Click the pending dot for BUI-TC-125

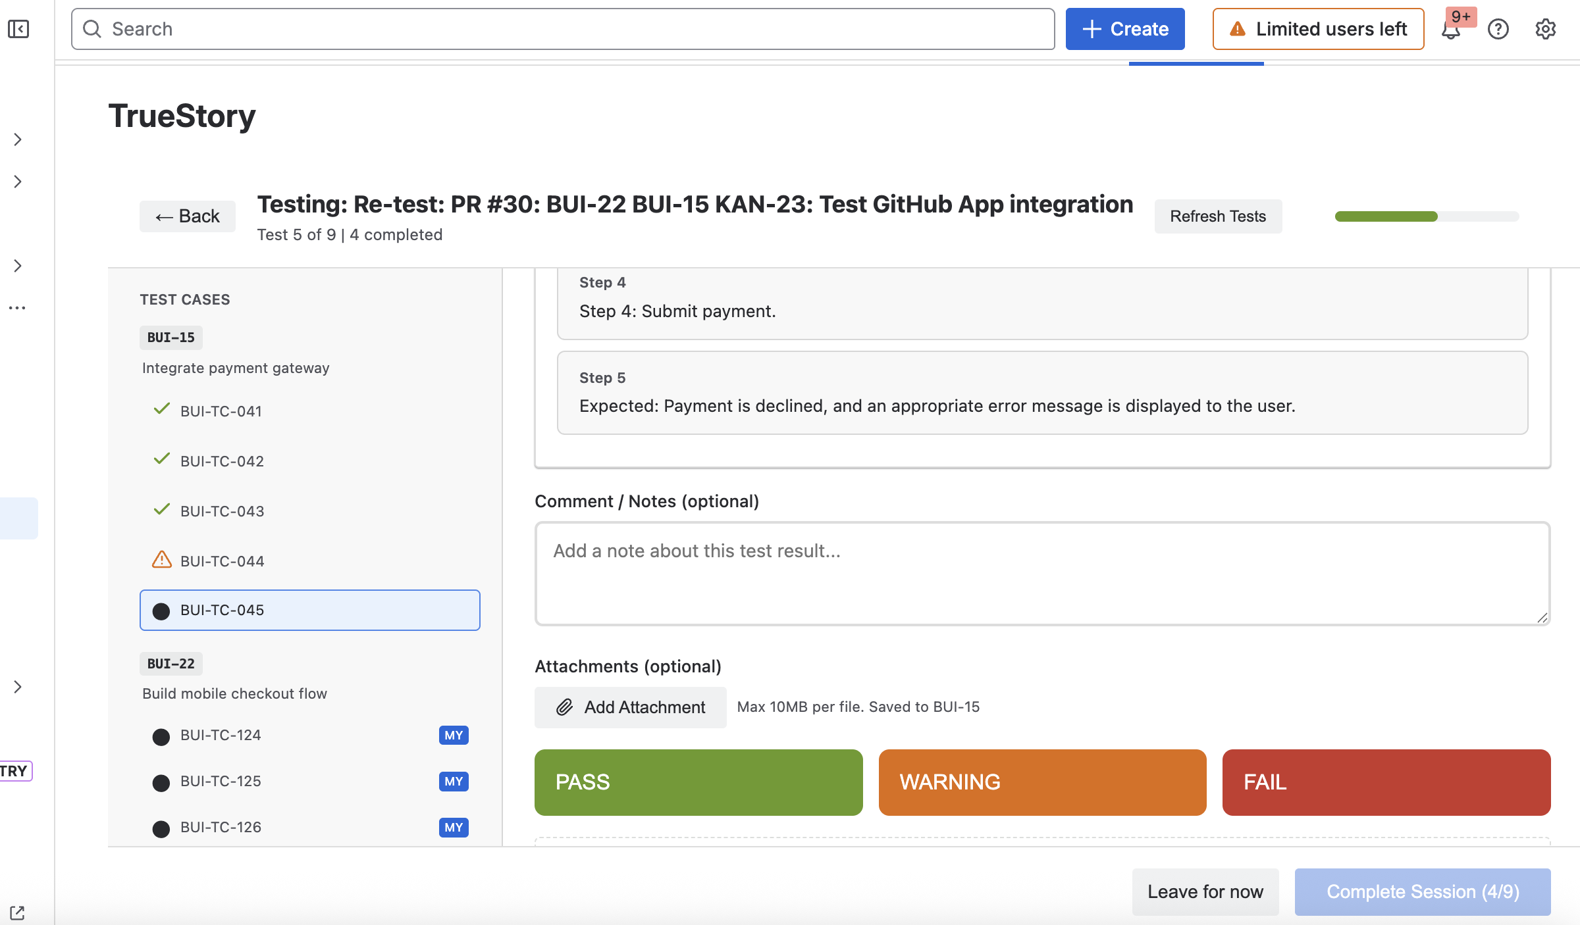click(161, 782)
